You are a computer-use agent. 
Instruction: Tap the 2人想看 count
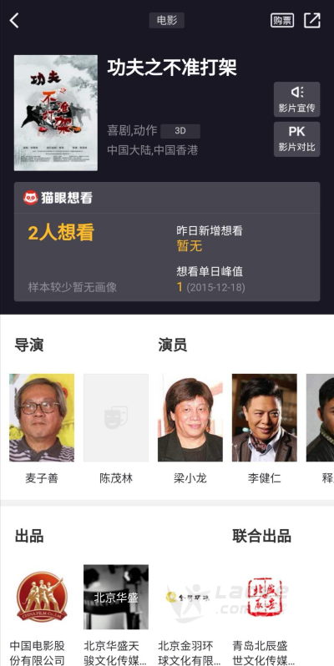(x=61, y=233)
